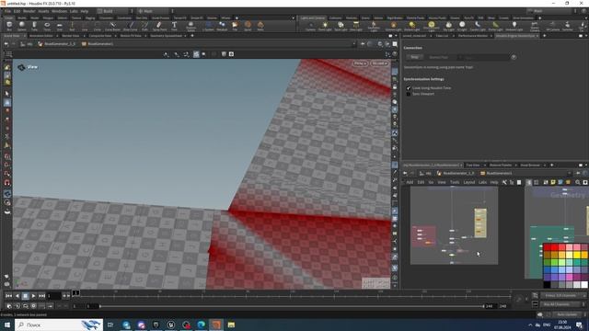
Task: Expand the left shelf set options arrow
Action: click(293, 18)
